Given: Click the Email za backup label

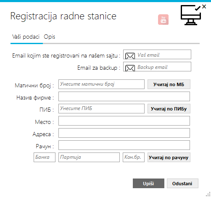Looking at the screenshot, I should [99, 68].
